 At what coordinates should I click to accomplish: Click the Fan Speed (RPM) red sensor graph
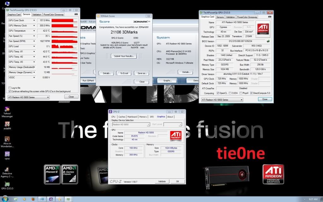[64, 41]
